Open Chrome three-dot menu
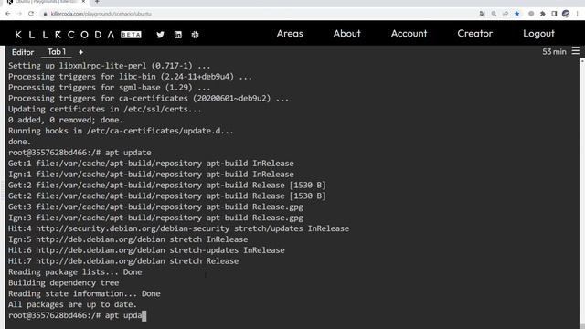Viewport: 585px width, 329px height. pyautogui.click(x=577, y=14)
